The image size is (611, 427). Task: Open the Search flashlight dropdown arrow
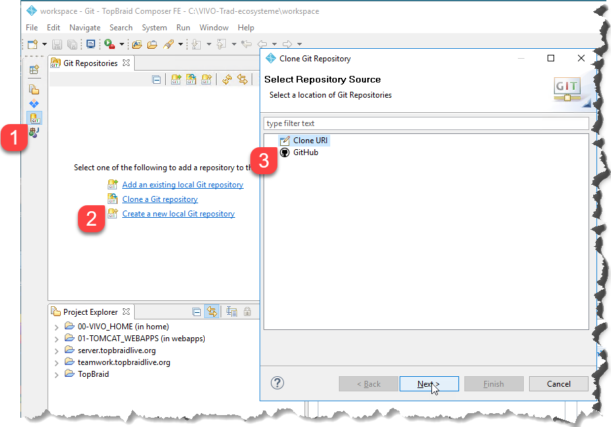[180, 44]
